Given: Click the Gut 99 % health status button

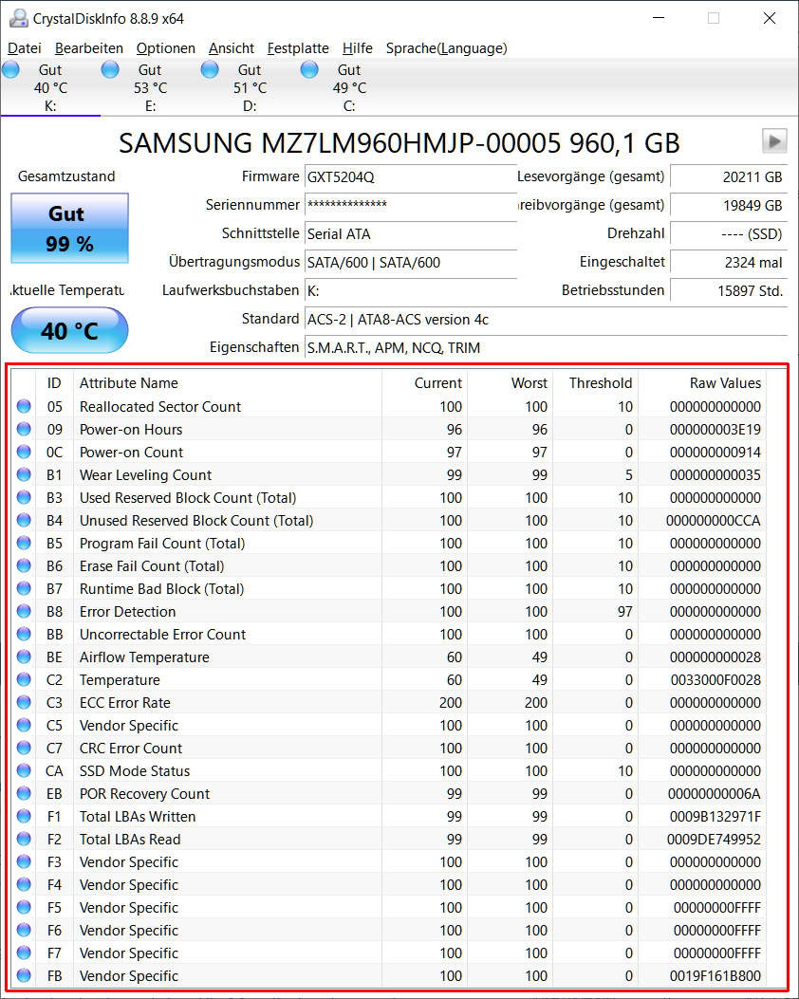Looking at the screenshot, I should click(69, 228).
